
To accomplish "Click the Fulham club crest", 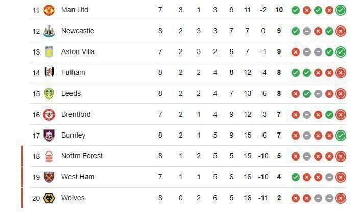I will 50,72.
